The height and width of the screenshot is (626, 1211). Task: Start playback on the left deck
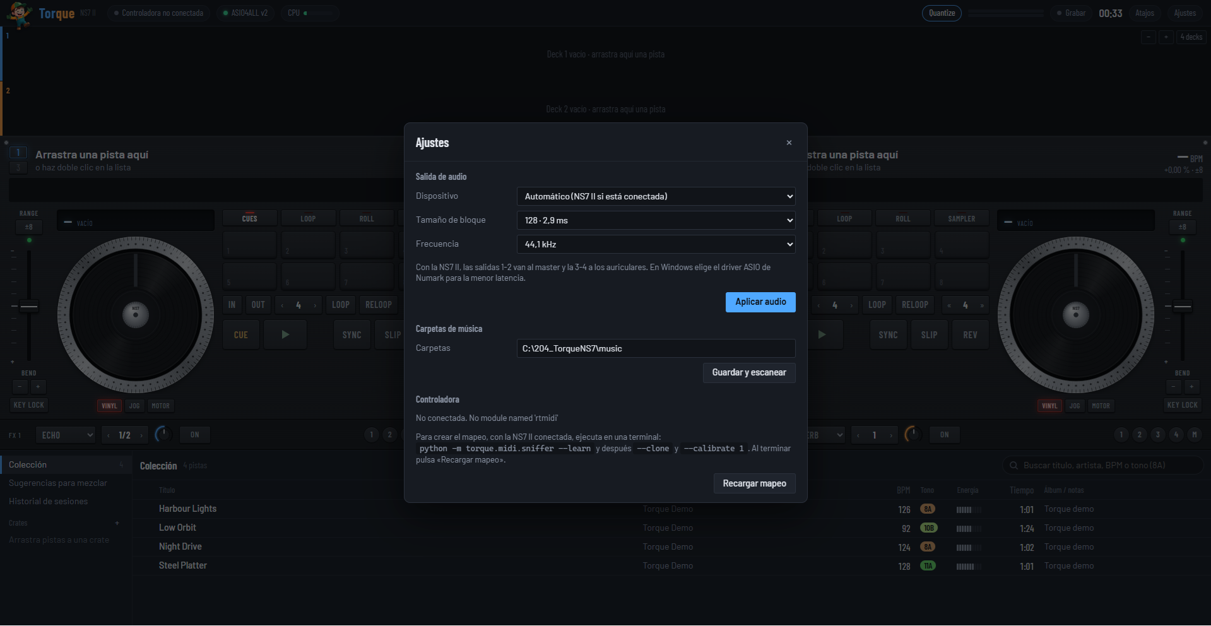(x=285, y=334)
